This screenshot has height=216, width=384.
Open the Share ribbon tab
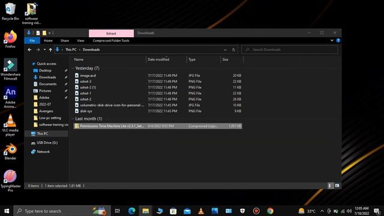[x=65, y=41]
